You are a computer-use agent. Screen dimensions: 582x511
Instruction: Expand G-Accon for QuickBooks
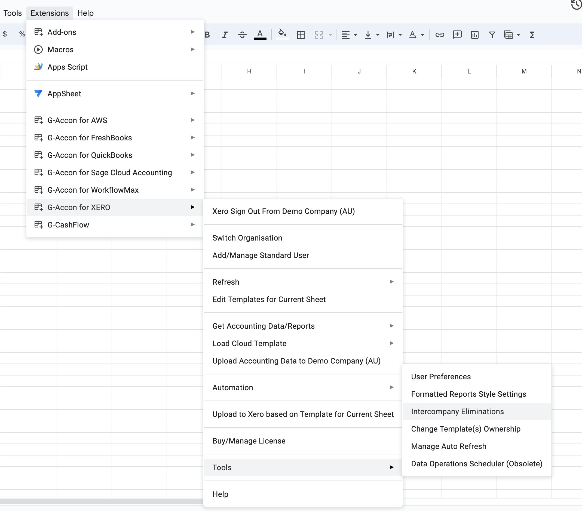pos(115,155)
